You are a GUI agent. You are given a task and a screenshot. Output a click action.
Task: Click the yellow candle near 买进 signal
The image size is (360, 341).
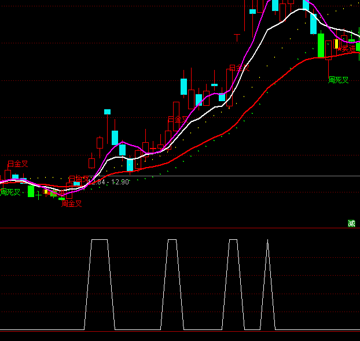click(336, 44)
